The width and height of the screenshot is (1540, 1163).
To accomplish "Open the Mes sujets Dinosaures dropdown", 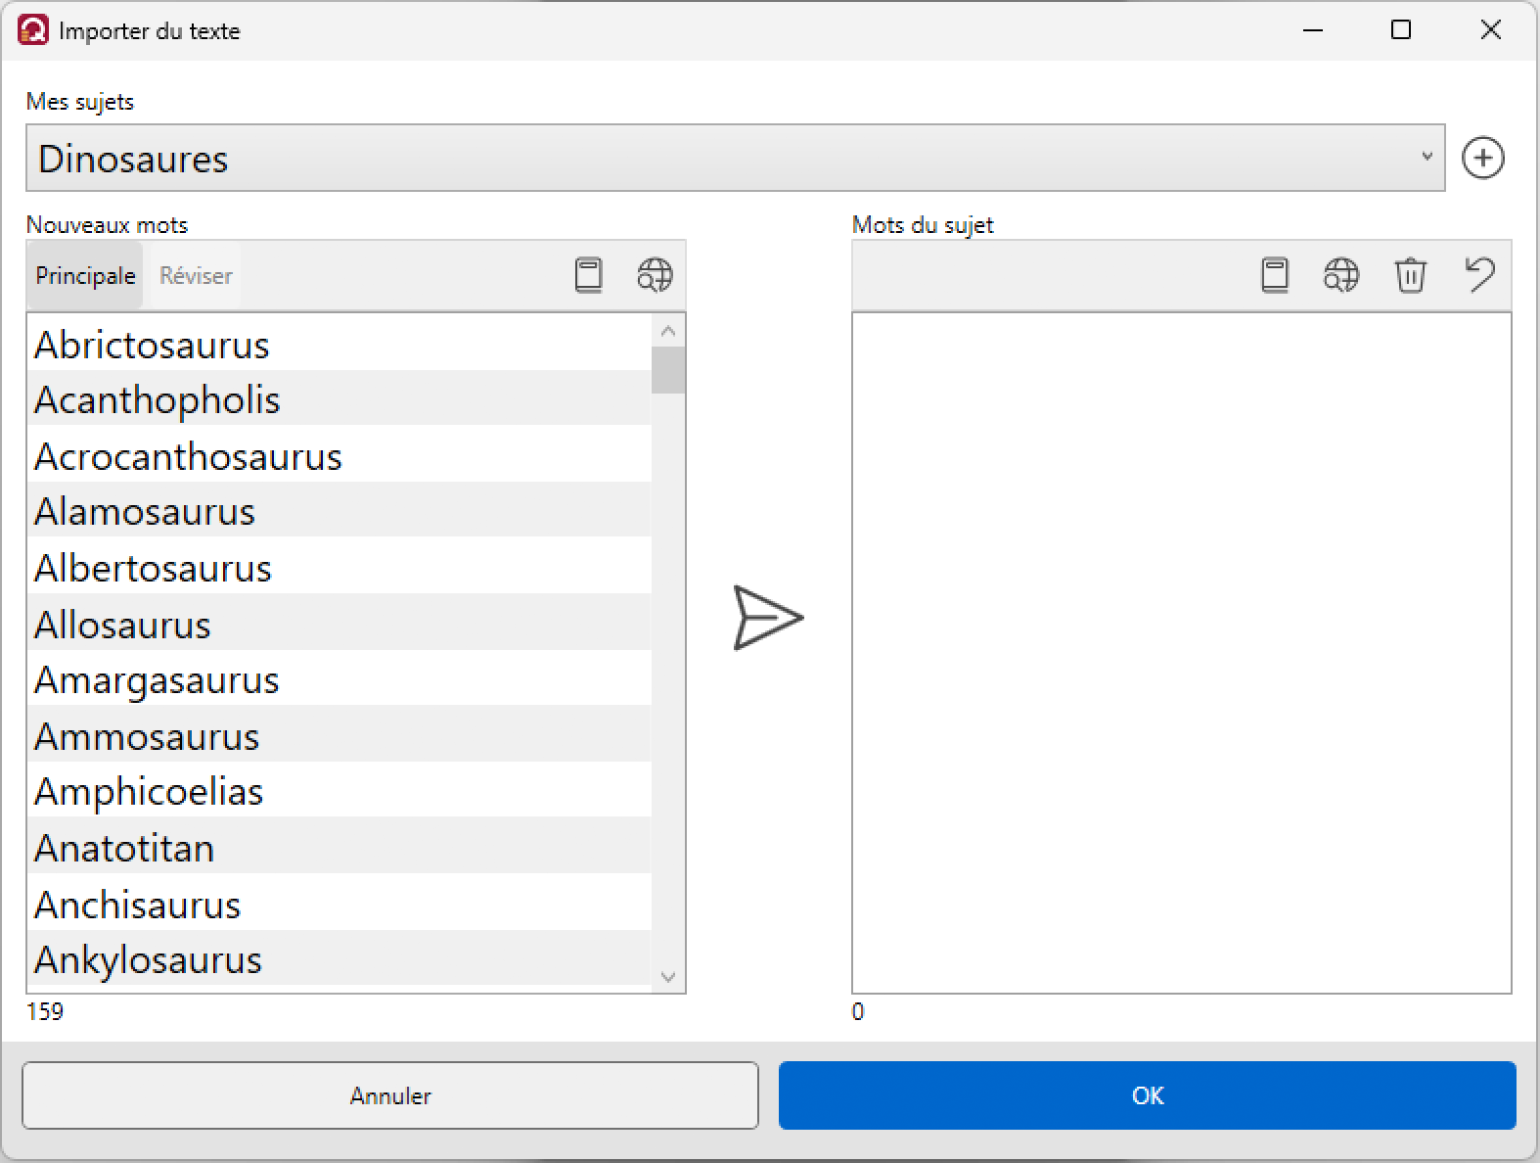I will (x=735, y=158).
